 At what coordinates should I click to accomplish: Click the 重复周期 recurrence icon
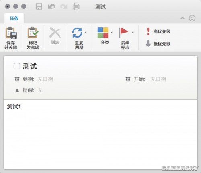pos(77,33)
